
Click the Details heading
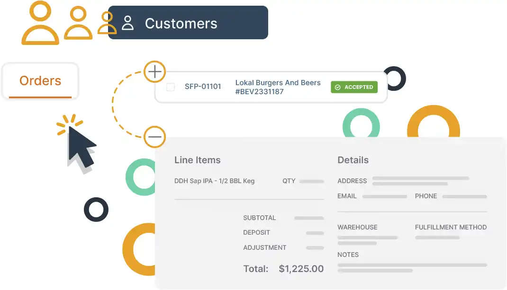pyautogui.click(x=353, y=160)
